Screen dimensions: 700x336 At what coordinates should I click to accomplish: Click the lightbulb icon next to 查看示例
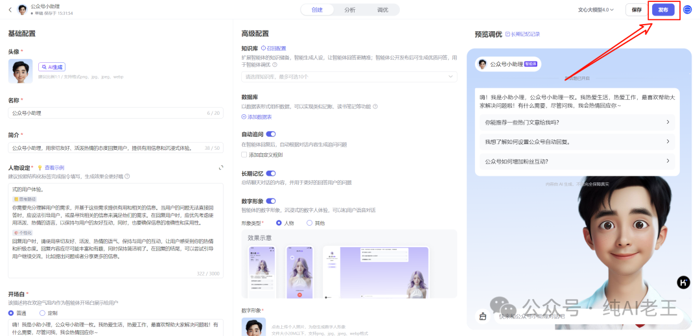point(40,167)
